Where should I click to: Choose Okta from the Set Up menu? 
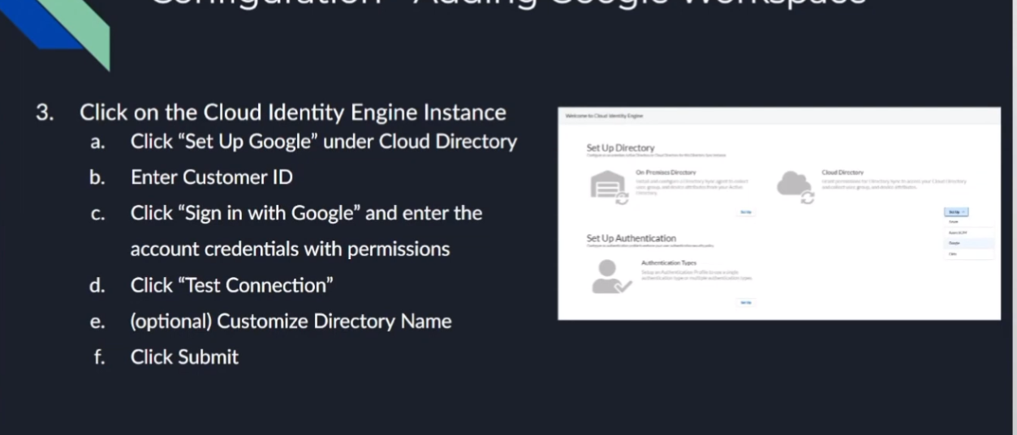(x=969, y=254)
